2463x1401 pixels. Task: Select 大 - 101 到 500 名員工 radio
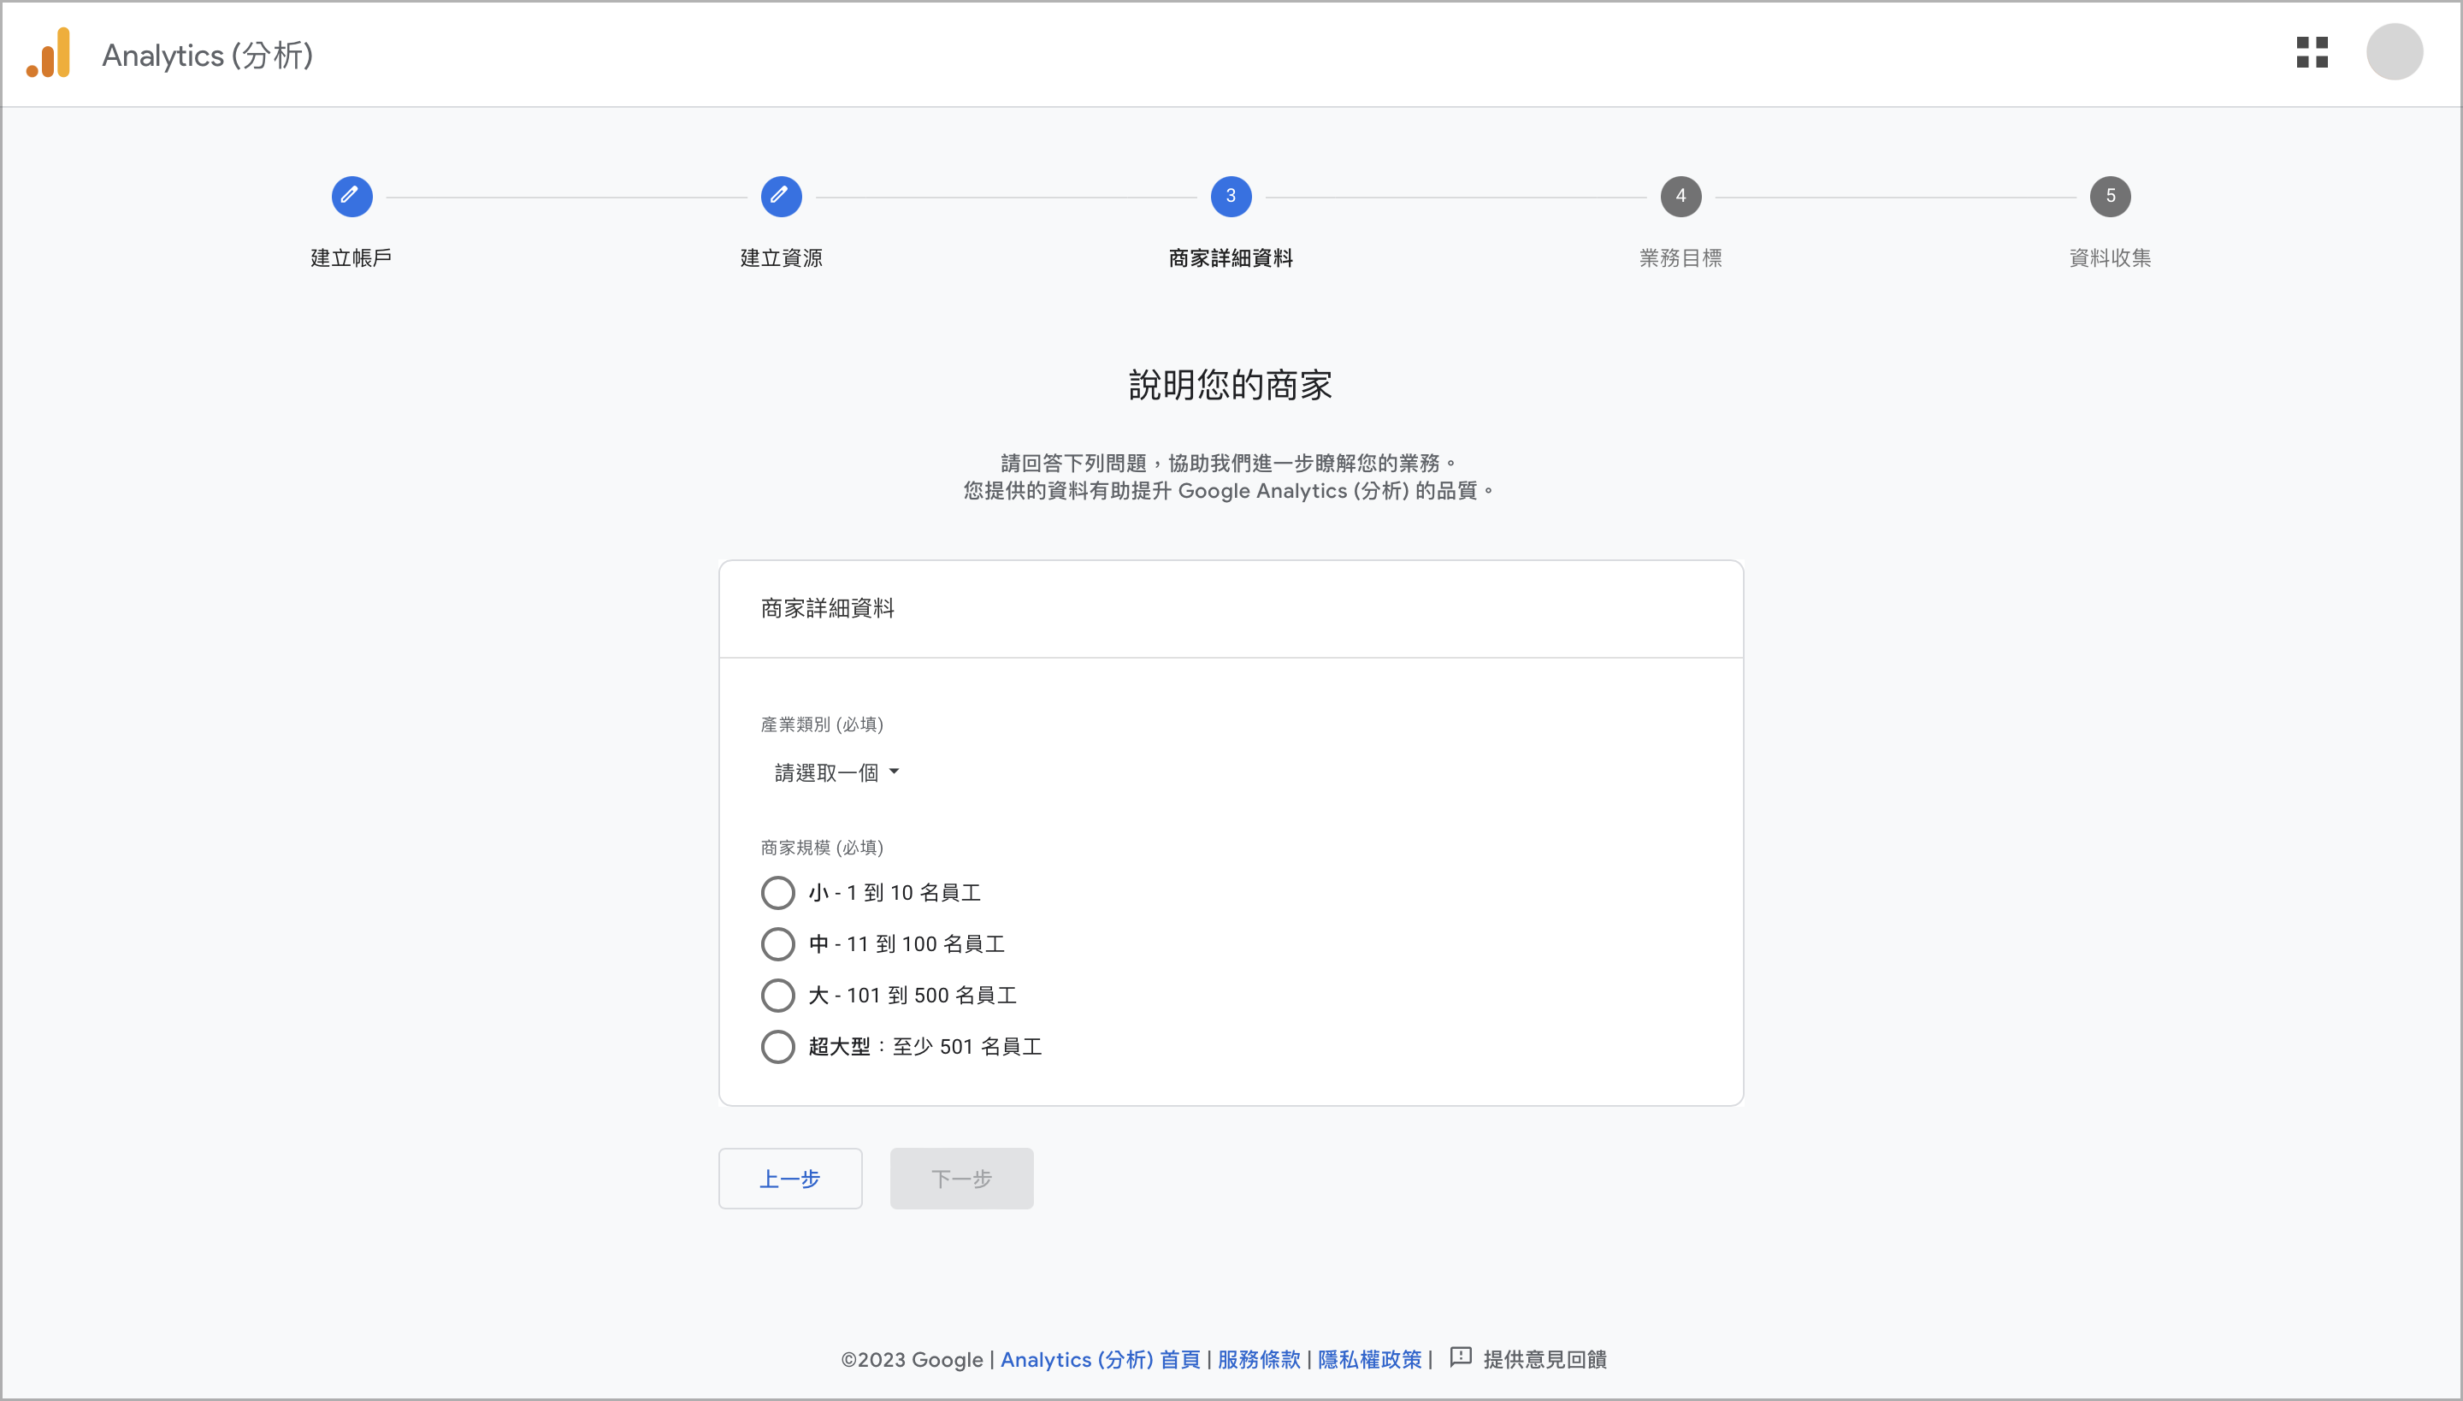pyautogui.click(x=777, y=995)
